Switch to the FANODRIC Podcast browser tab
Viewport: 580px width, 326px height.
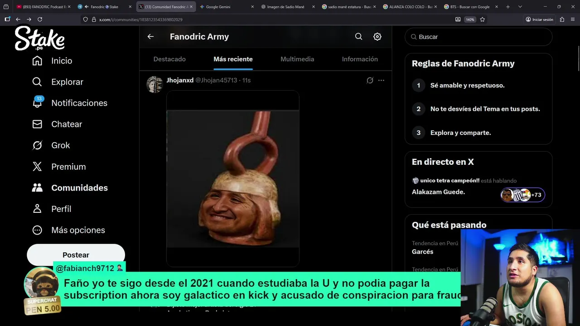[x=43, y=7]
